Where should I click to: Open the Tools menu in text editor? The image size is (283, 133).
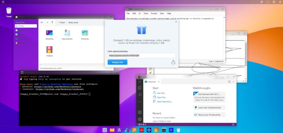pos(146,14)
